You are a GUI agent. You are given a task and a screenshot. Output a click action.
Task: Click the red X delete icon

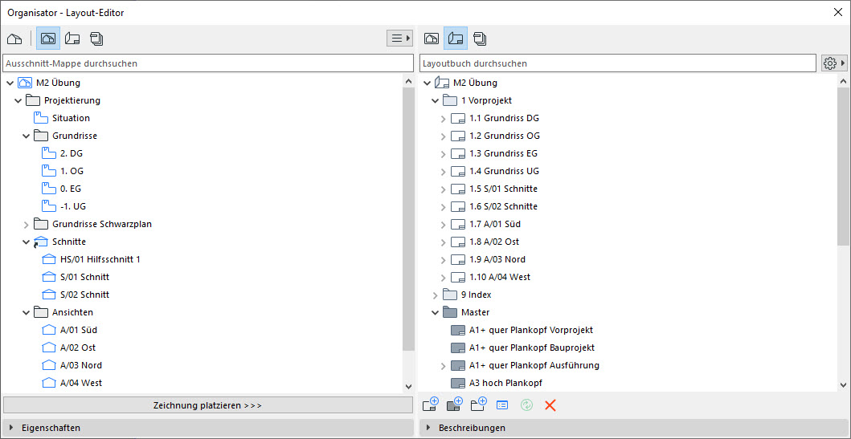(550, 405)
